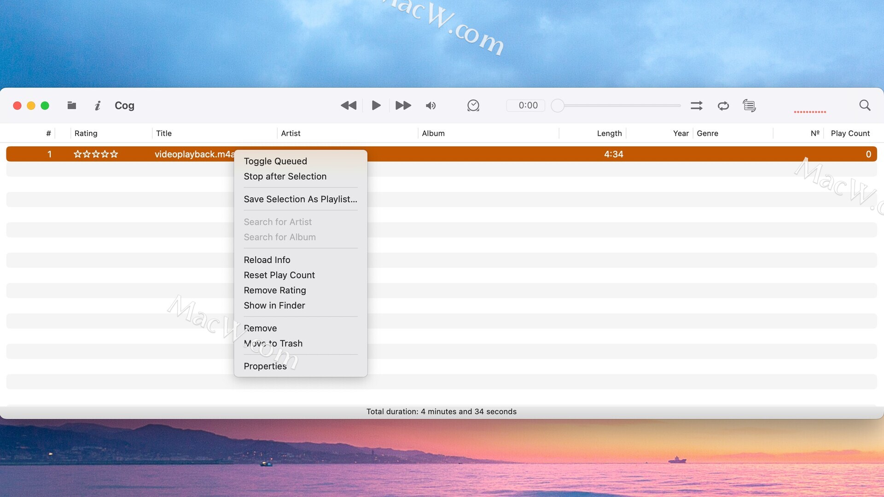Toggle shuffle mode icon
The image size is (884, 497).
(696, 106)
